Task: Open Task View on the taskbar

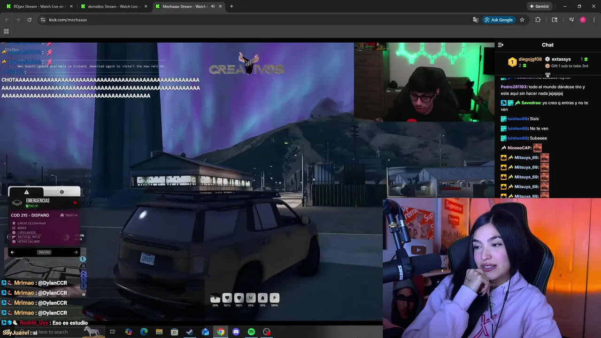Action: pos(113,332)
